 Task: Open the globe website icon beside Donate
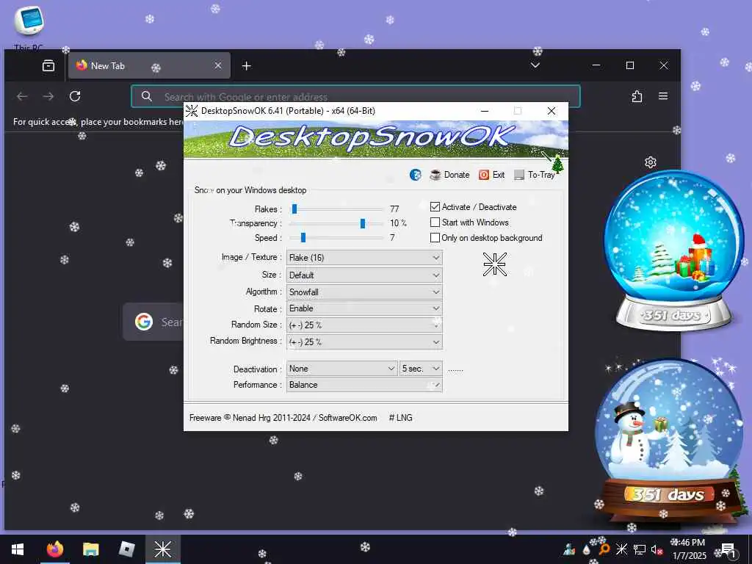point(416,175)
